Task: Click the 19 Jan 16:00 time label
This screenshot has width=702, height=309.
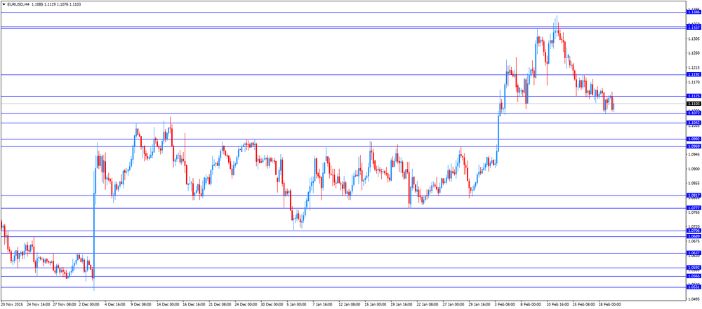Action: (403, 304)
